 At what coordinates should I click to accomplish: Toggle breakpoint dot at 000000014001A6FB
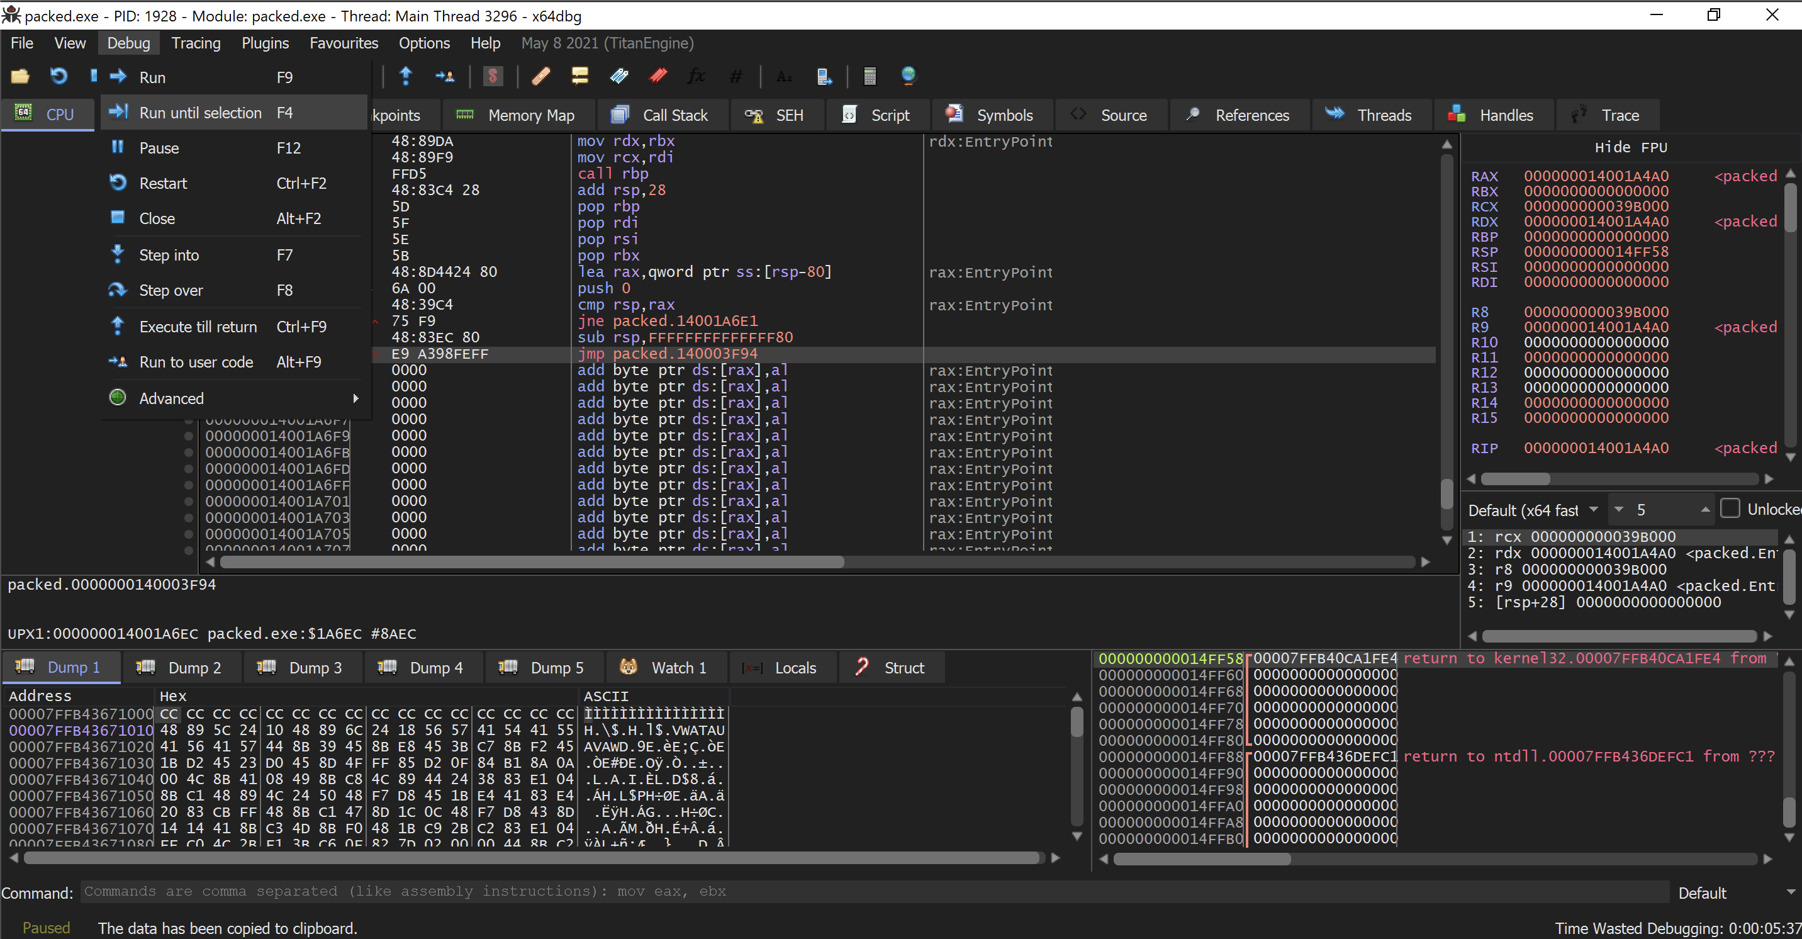(x=188, y=452)
